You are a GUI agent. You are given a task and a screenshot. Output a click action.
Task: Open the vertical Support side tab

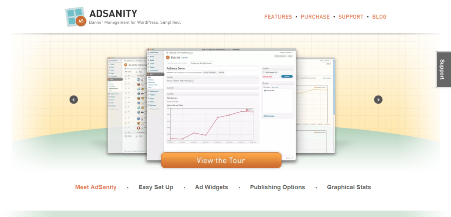[x=444, y=70]
